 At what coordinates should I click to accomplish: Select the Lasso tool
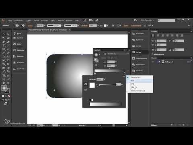click(8, 38)
